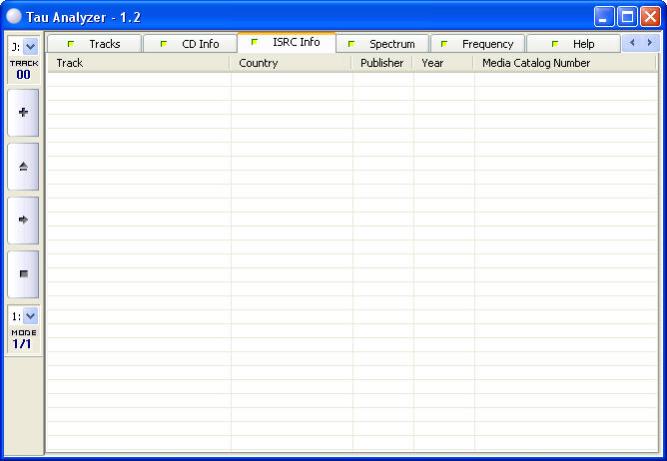Show the Help tab
The height and width of the screenshot is (461, 667).
pos(573,44)
